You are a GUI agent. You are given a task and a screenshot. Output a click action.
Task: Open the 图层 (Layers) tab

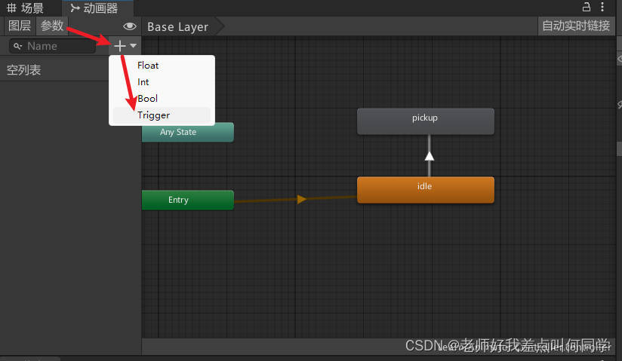pyautogui.click(x=20, y=26)
